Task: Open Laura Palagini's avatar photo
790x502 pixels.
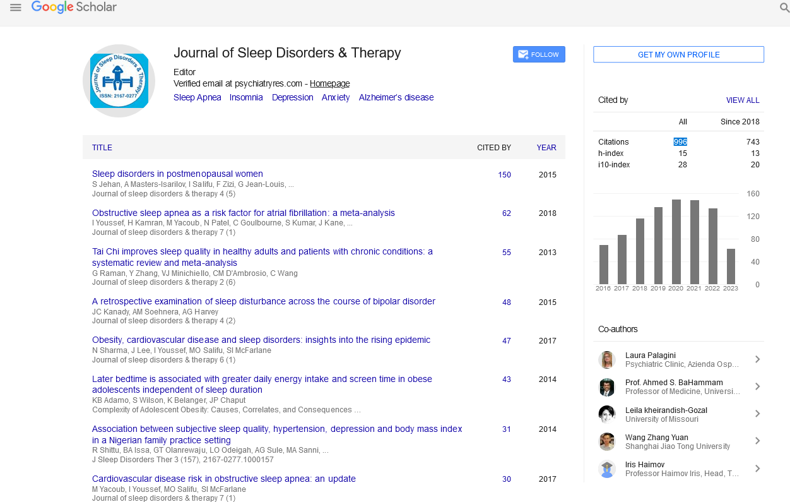Action: pyautogui.click(x=607, y=360)
